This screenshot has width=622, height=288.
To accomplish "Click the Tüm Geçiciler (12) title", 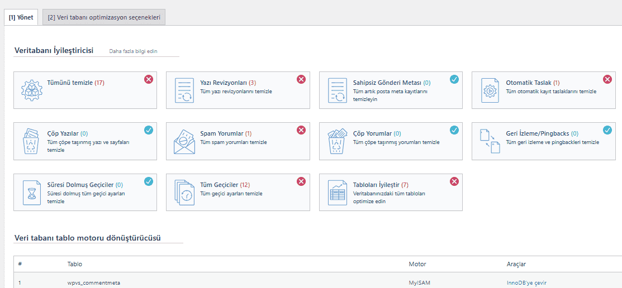I will tap(225, 185).
